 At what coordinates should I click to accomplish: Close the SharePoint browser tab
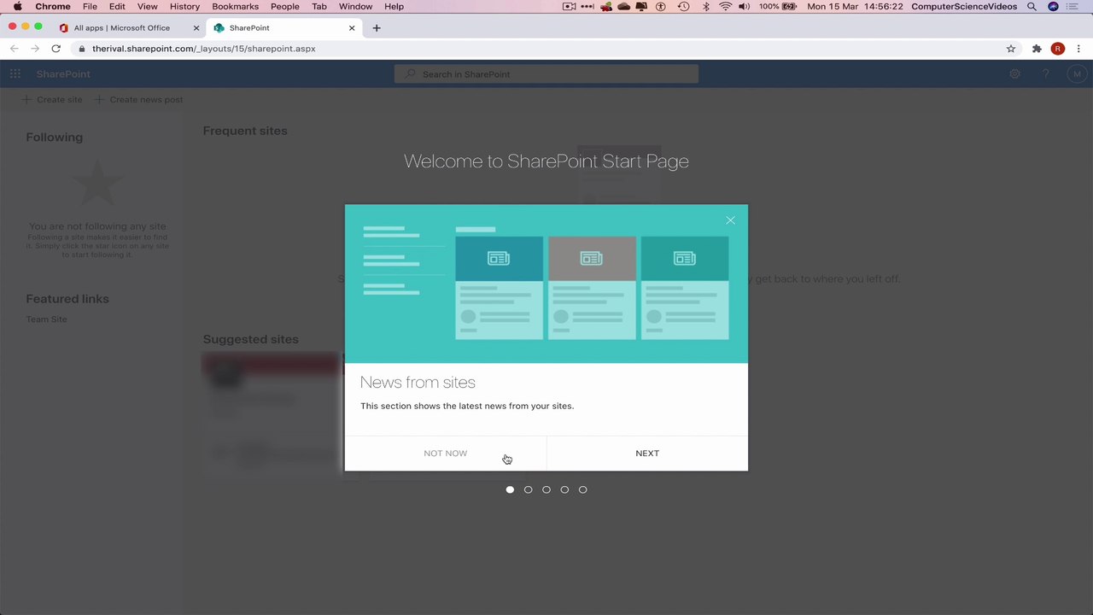352,28
